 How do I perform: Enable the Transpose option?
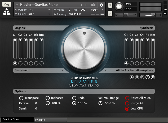[x=21, y=98]
